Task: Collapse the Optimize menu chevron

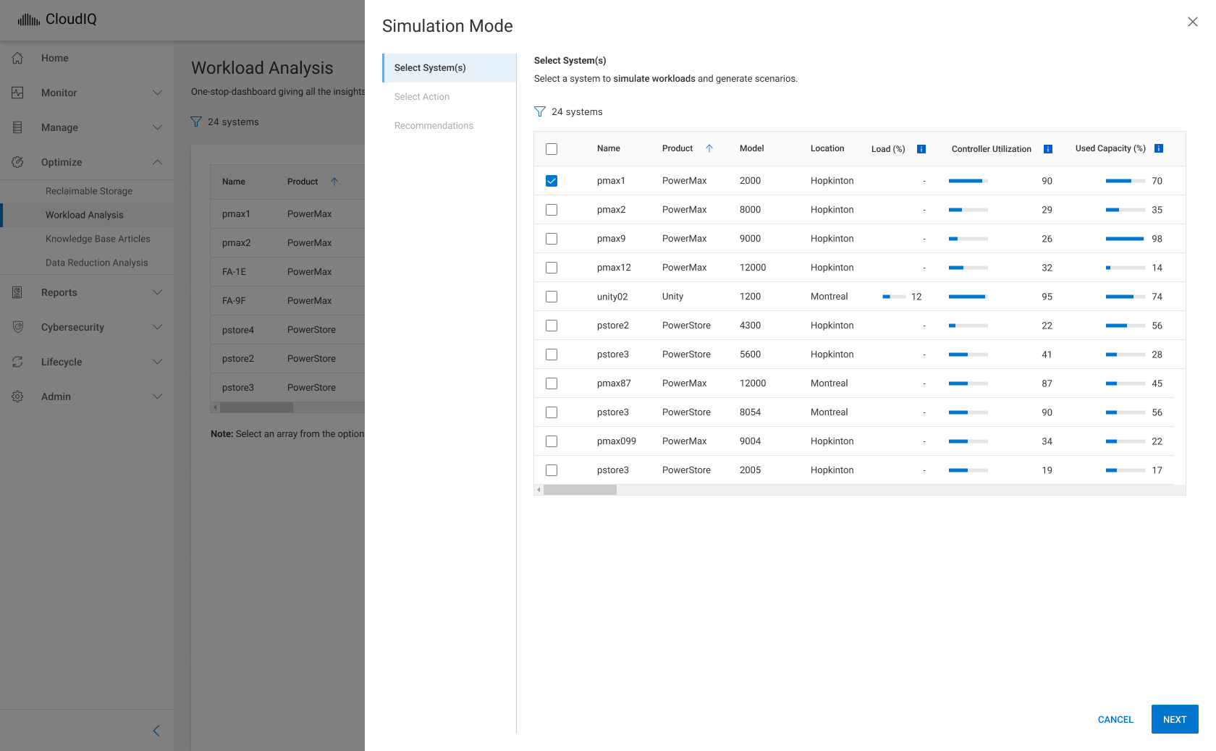Action: (x=157, y=162)
